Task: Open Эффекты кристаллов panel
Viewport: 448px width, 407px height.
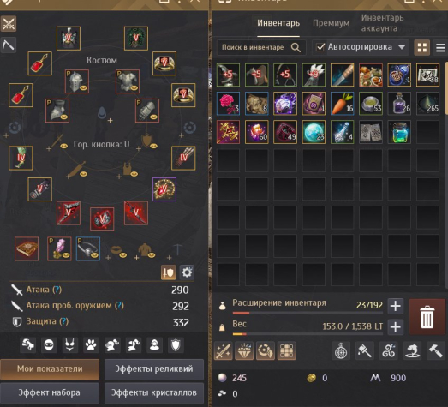Action: pos(154,392)
